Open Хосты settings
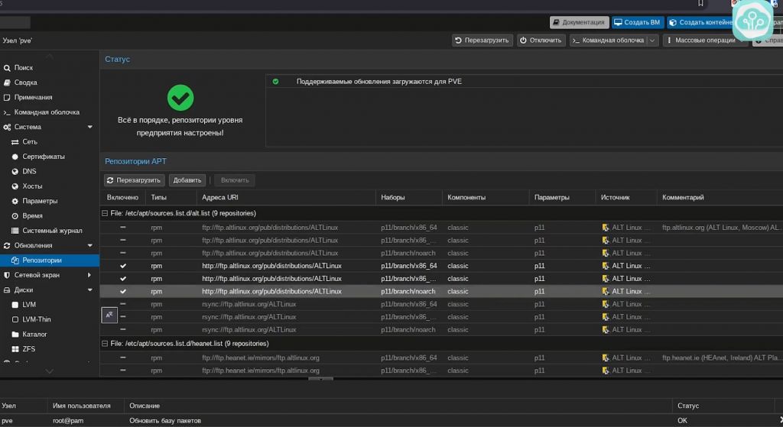This screenshot has width=783, height=427. point(32,186)
